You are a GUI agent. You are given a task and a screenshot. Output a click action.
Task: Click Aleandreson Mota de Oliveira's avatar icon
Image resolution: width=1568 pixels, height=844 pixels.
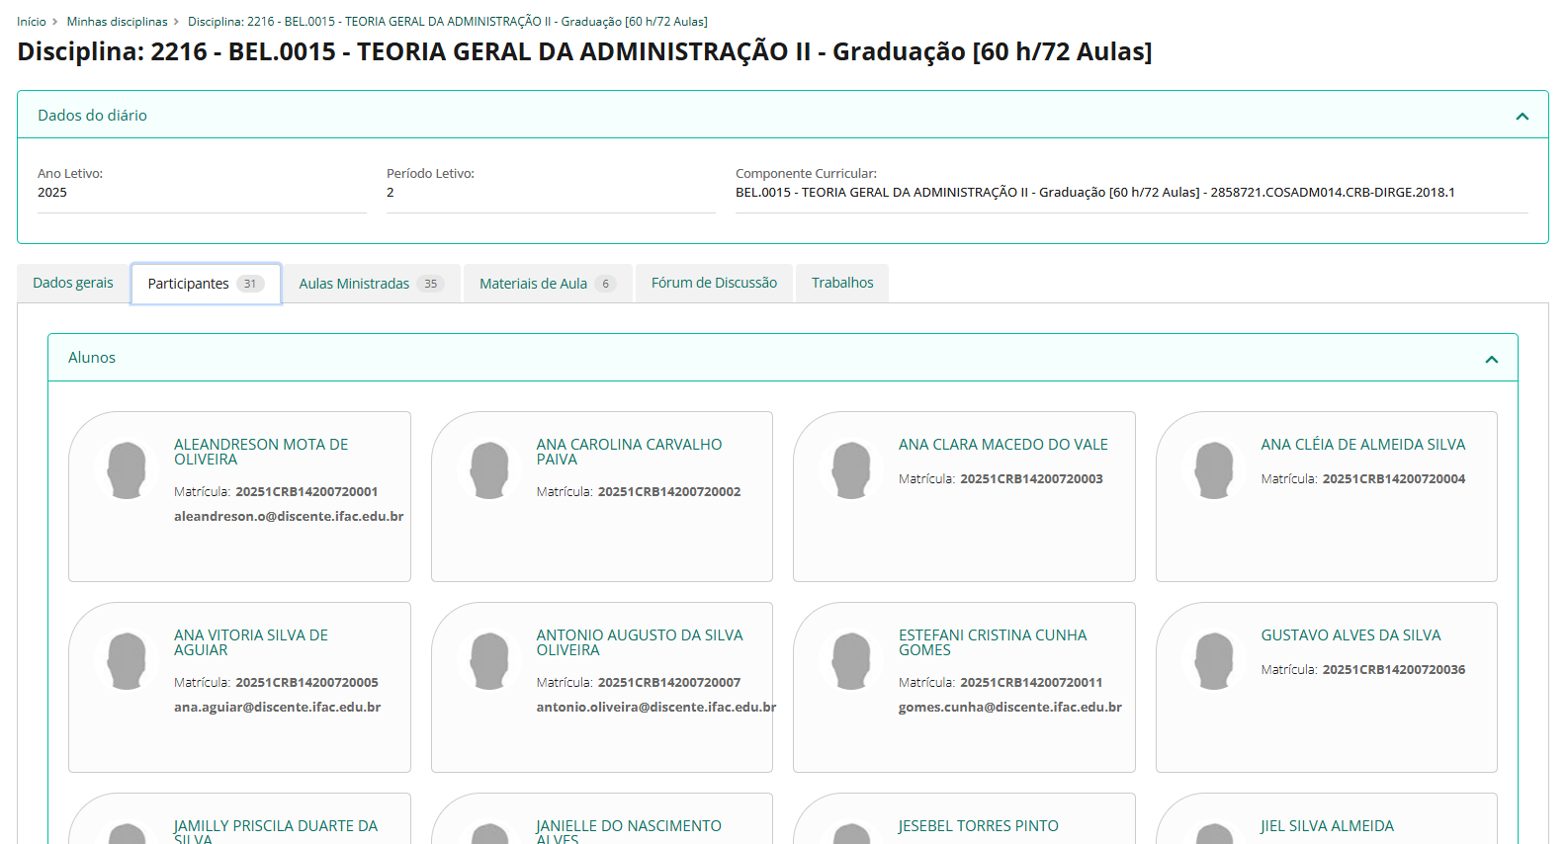[x=127, y=470]
